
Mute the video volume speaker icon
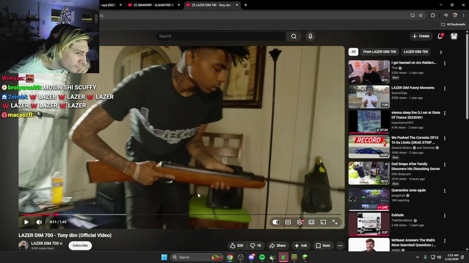click(x=39, y=222)
